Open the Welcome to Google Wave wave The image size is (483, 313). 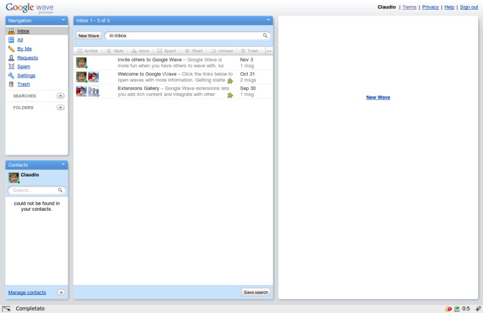tap(173, 77)
